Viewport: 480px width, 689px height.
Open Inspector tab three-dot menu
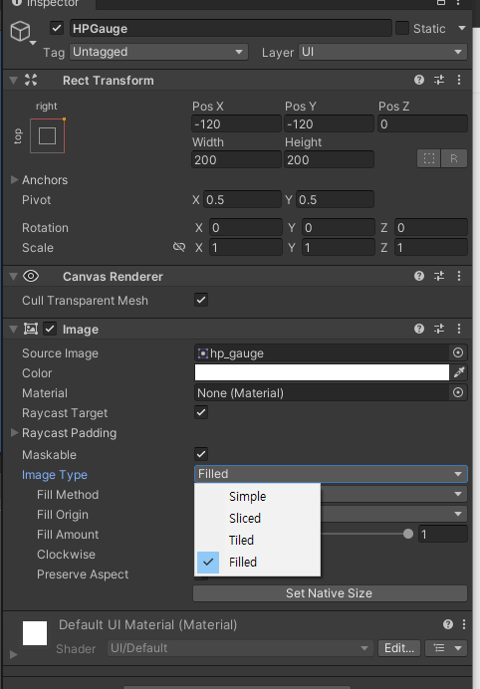(x=458, y=3)
